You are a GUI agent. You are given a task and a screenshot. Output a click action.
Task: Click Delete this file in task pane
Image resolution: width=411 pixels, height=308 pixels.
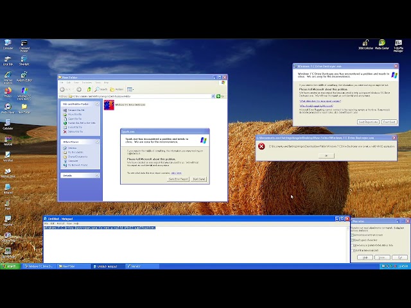pyautogui.click(x=73, y=132)
